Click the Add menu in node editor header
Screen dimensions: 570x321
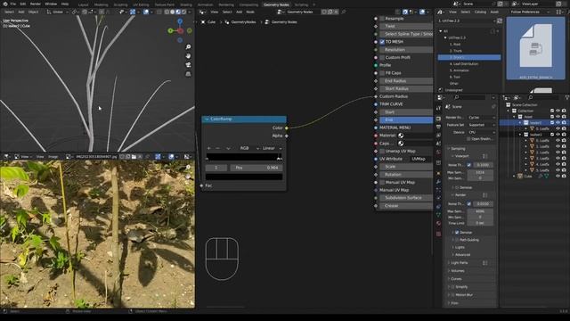(240, 12)
